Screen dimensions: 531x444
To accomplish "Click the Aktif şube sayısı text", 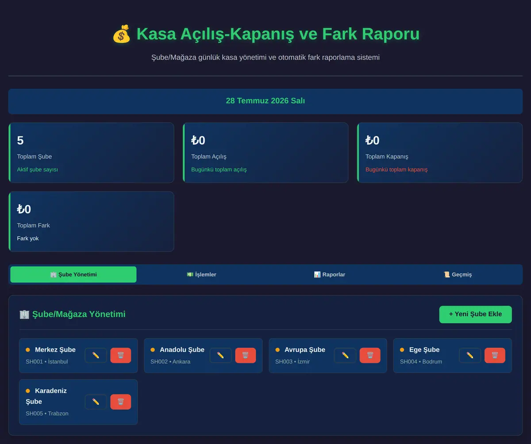I will 38,170.
